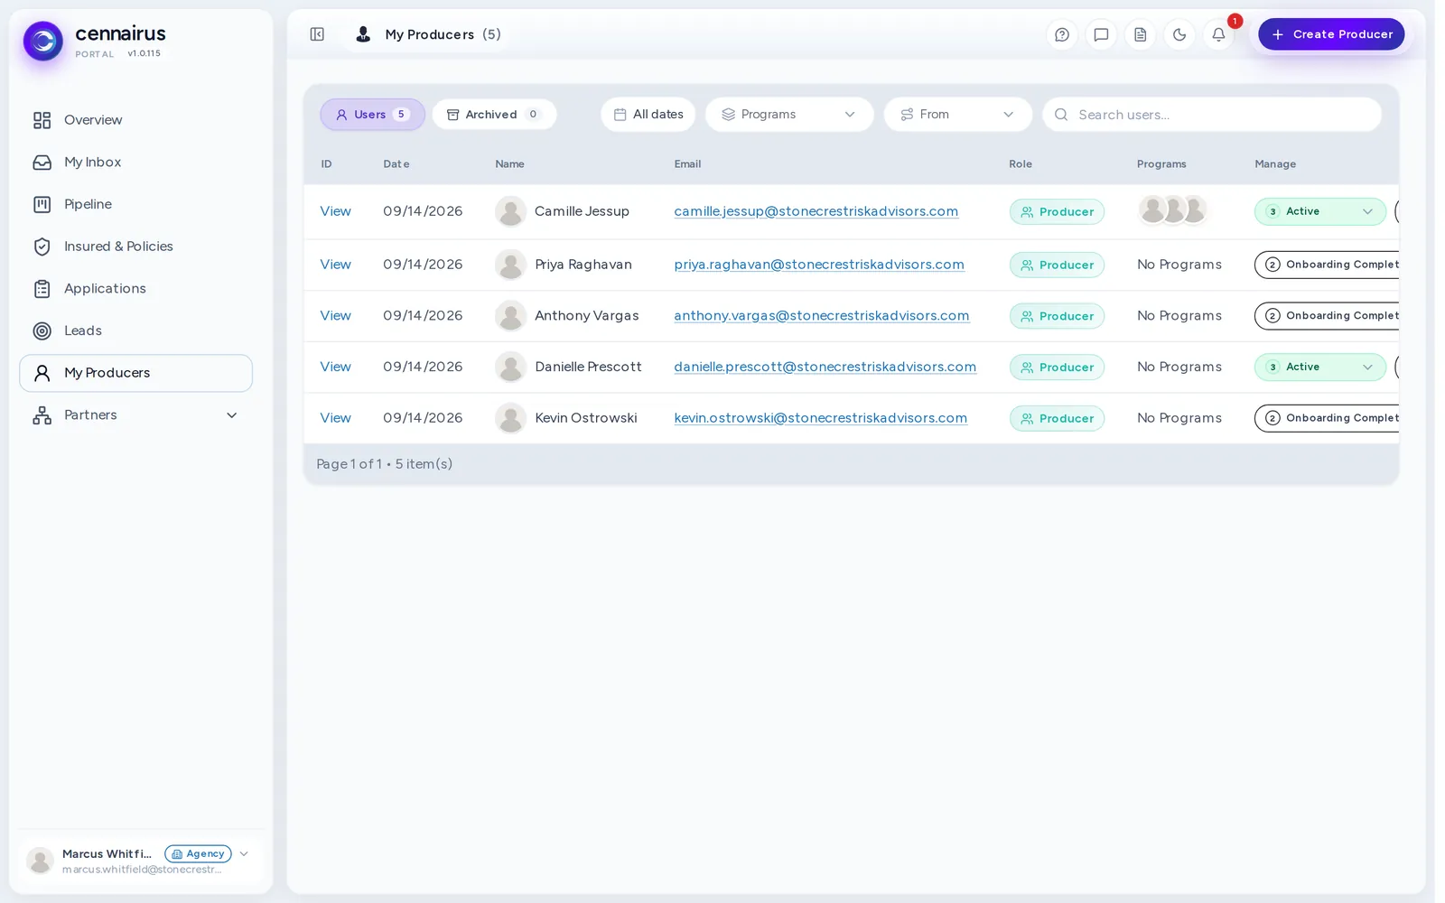Open Camille Jessup's email link

coord(816,211)
